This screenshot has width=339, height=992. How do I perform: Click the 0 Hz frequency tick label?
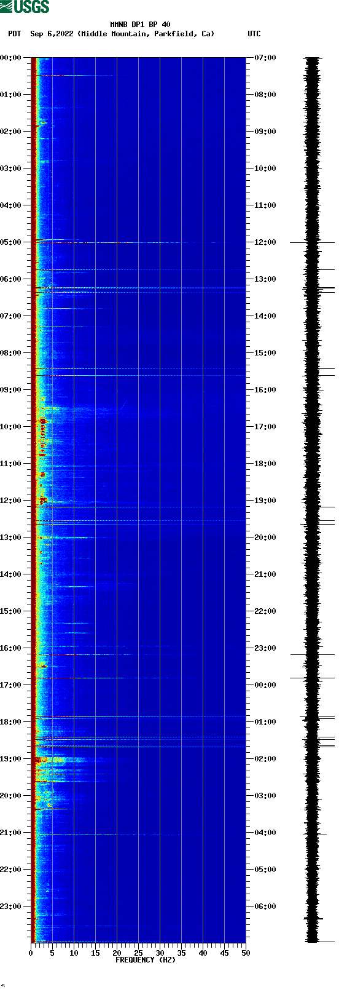31,953
